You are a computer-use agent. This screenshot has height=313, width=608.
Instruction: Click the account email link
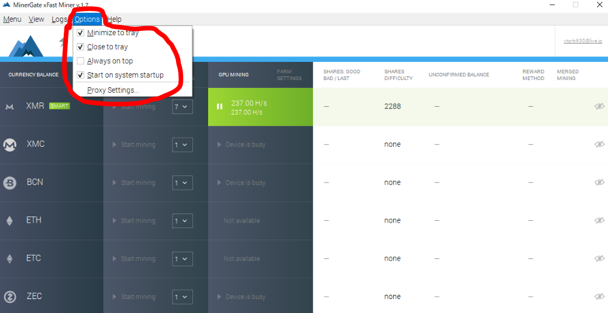pyautogui.click(x=583, y=41)
